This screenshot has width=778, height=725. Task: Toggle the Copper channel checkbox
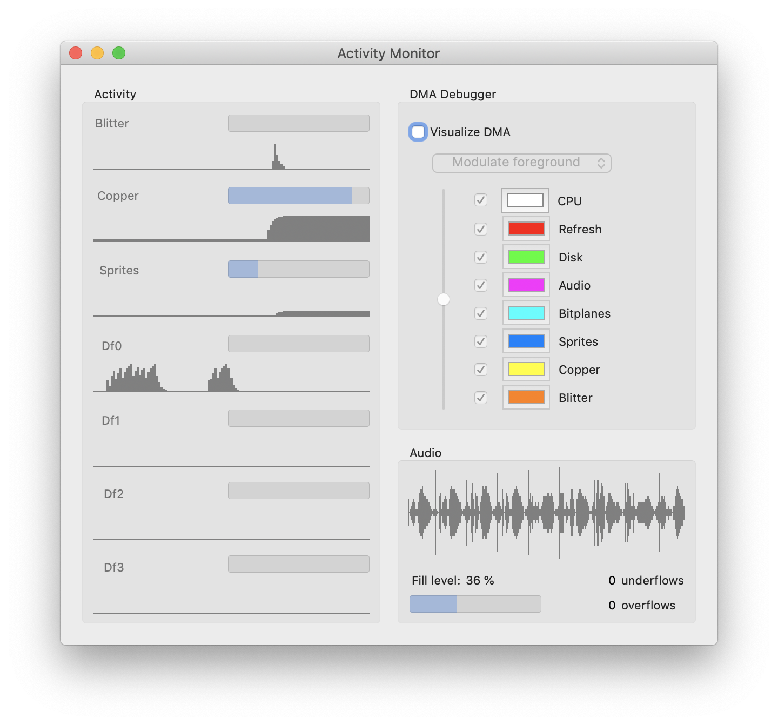pos(481,370)
